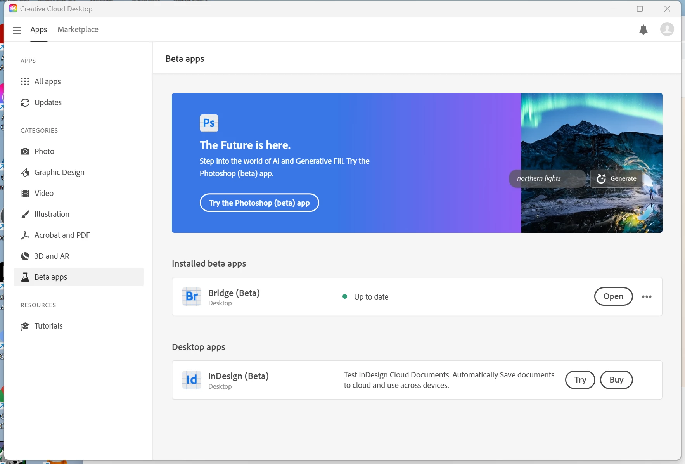Select Beta apps in sidebar
The width and height of the screenshot is (685, 464).
[79, 277]
